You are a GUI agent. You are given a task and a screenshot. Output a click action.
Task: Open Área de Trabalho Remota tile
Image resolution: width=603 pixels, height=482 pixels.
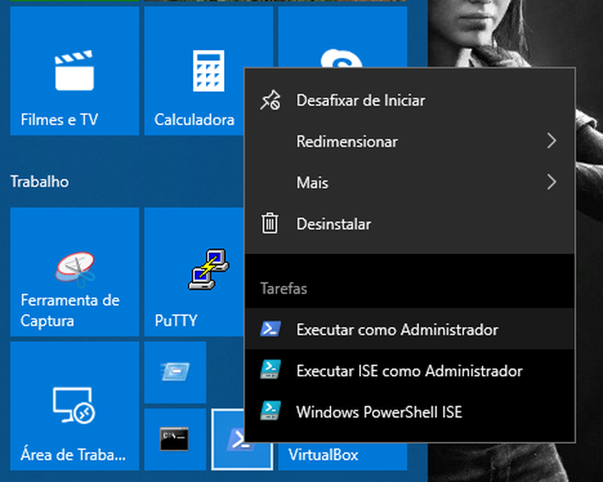[x=75, y=406]
